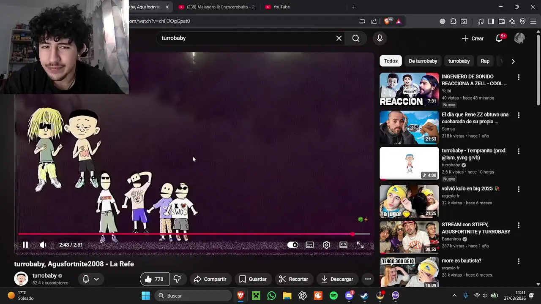Viewport: 541px width, 304px height.
Task: Click the Brave Shields lion icon
Action: point(387,21)
